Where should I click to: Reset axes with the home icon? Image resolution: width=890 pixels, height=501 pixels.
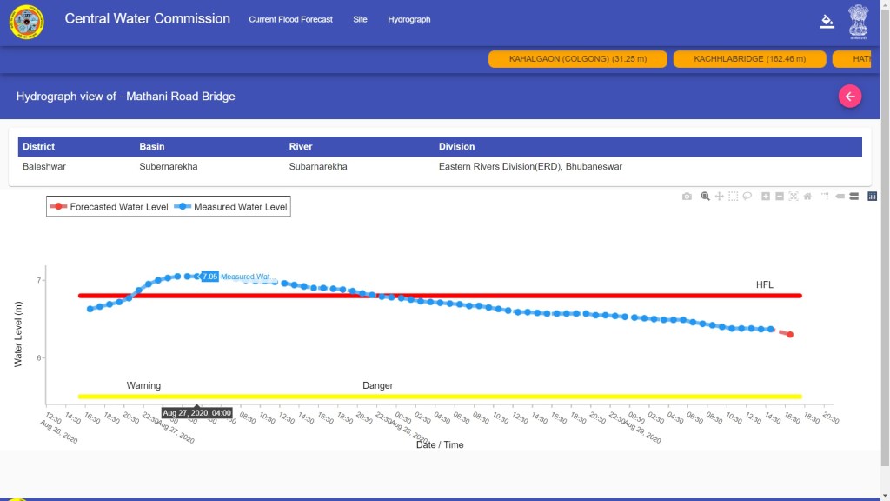pyautogui.click(x=807, y=197)
